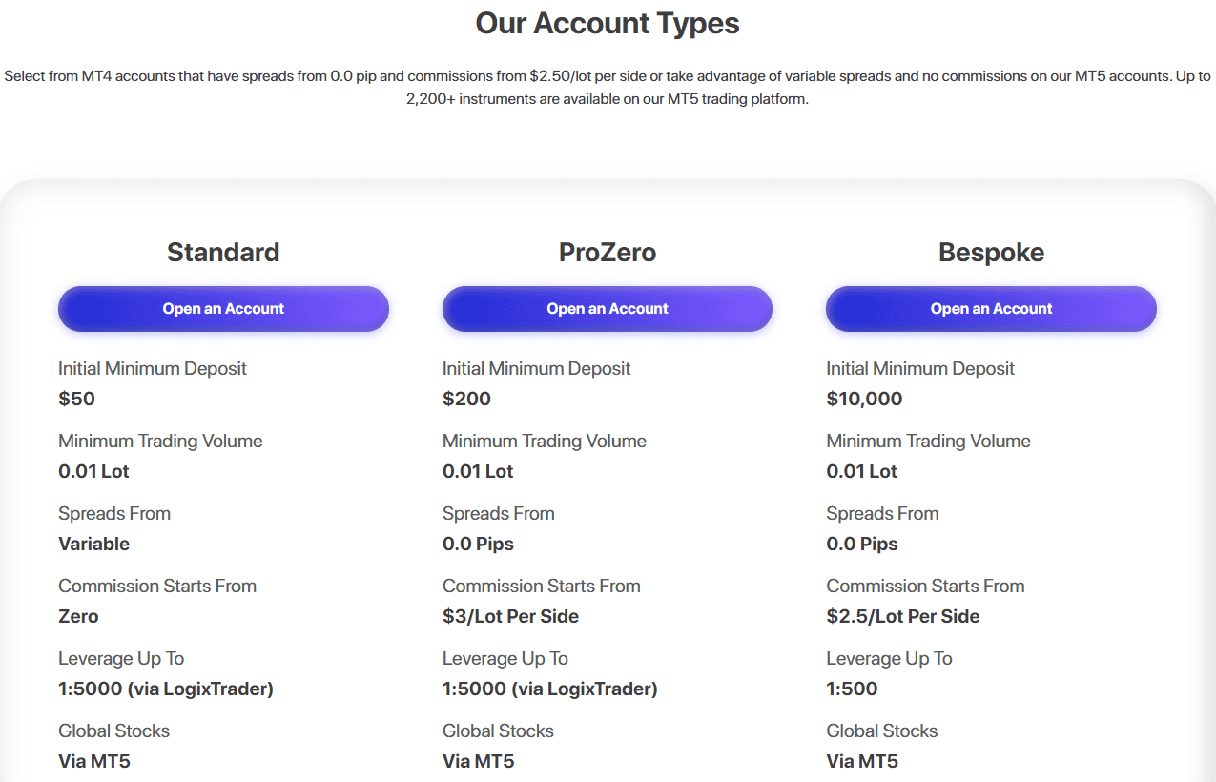Select the $200 deposit amount
The image size is (1216, 782).
tap(466, 399)
